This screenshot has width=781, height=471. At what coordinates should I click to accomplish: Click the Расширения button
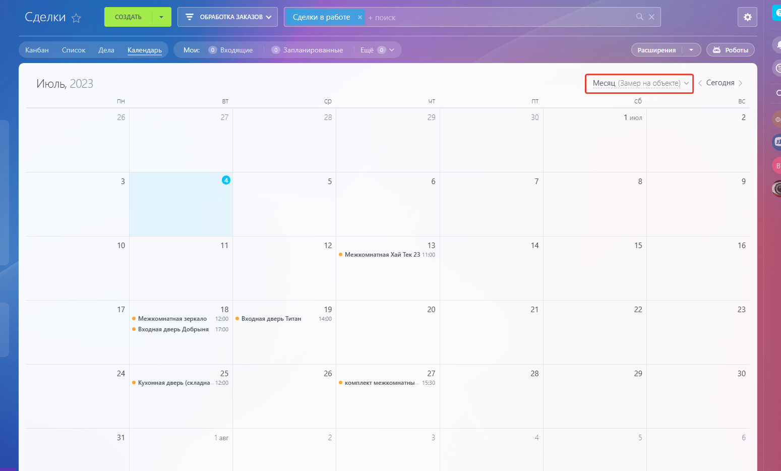[x=656, y=50]
